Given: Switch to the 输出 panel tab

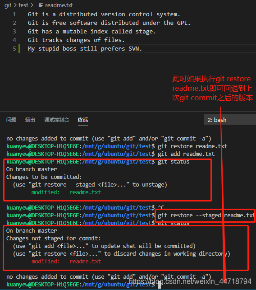Looking at the screenshot, I should tap(30, 120).
